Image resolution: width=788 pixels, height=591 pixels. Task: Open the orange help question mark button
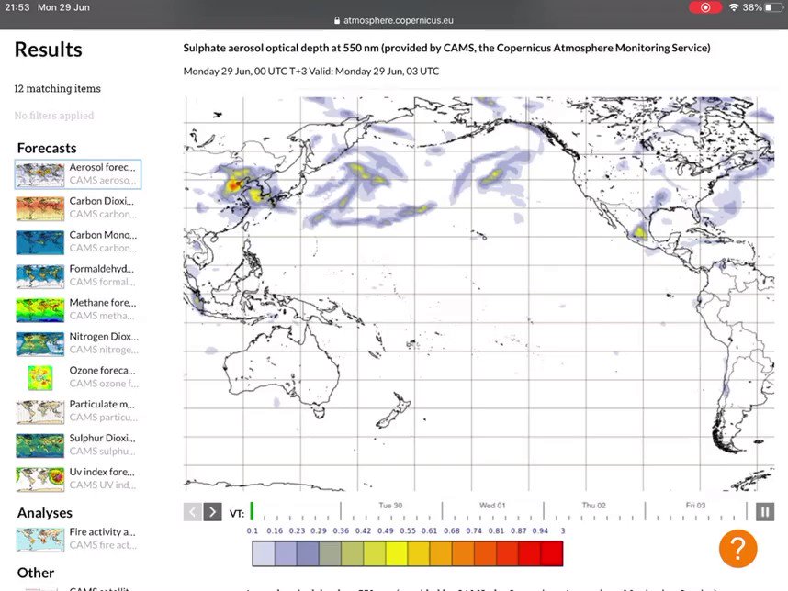point(737,549)
